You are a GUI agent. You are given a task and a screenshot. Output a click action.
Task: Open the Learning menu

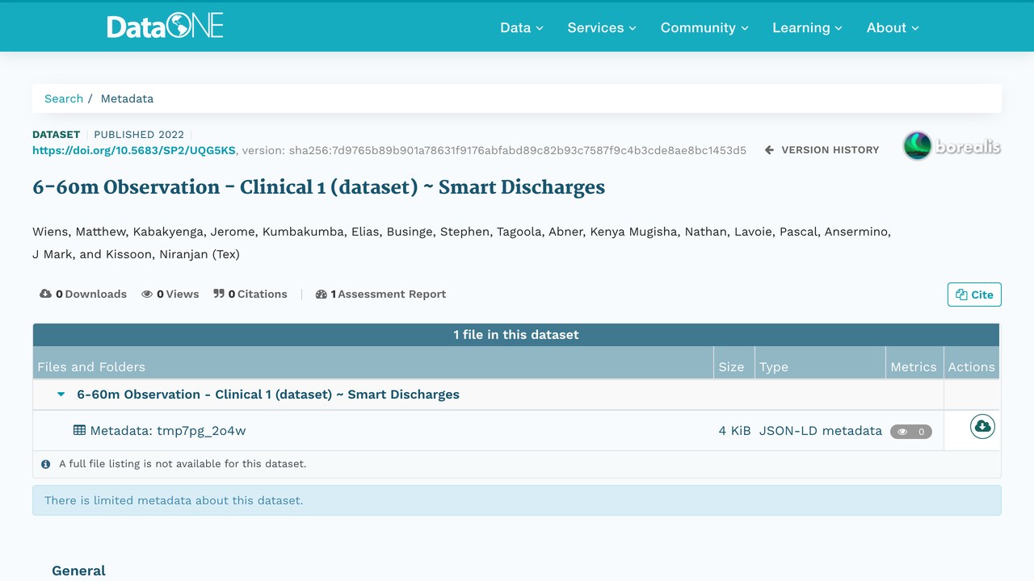(807, 27)
